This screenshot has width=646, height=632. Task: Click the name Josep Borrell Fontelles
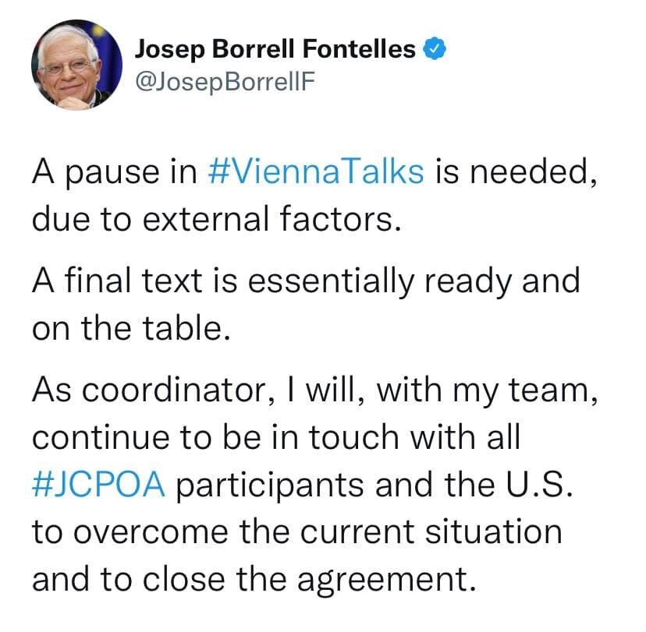point(275,51)
